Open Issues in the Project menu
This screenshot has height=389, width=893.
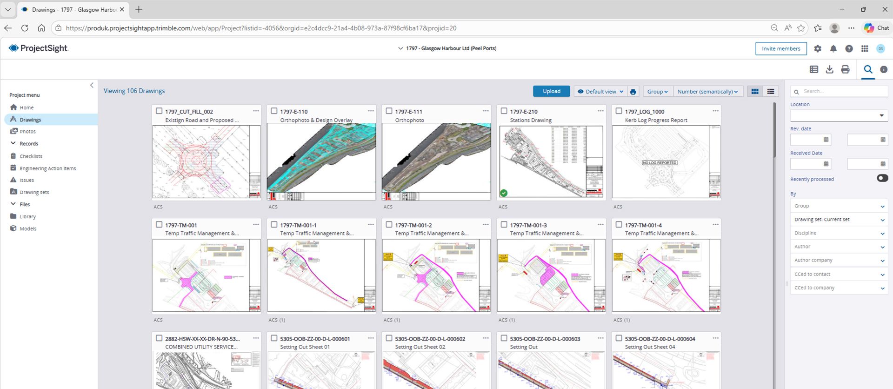(27, 180)
